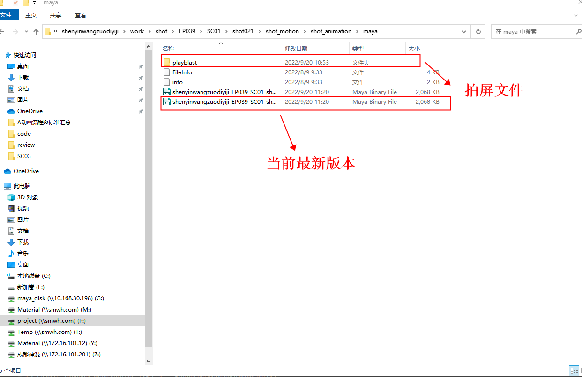Open the project (P:) network drive
The height and width of the screenshot is (377, 582).
(x=52, y=320)
